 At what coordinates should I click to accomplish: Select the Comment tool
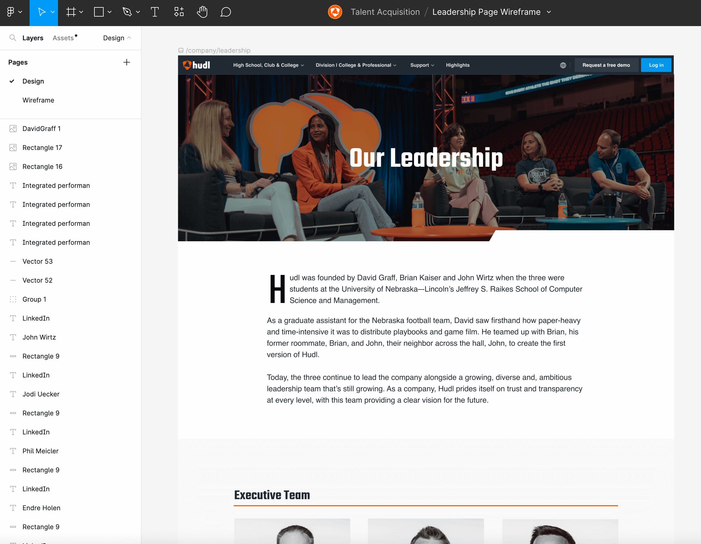[226, 12]
